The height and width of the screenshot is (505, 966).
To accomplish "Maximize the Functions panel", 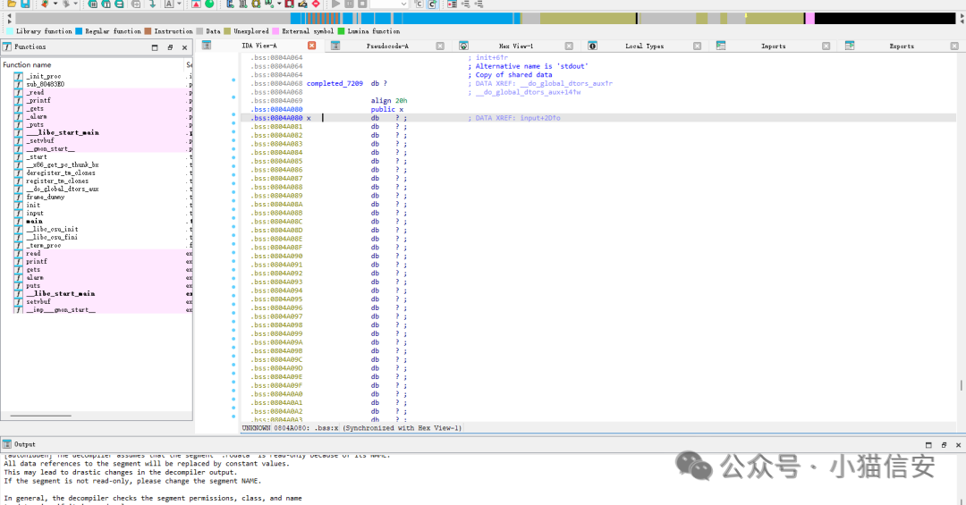I will [155, 46].
